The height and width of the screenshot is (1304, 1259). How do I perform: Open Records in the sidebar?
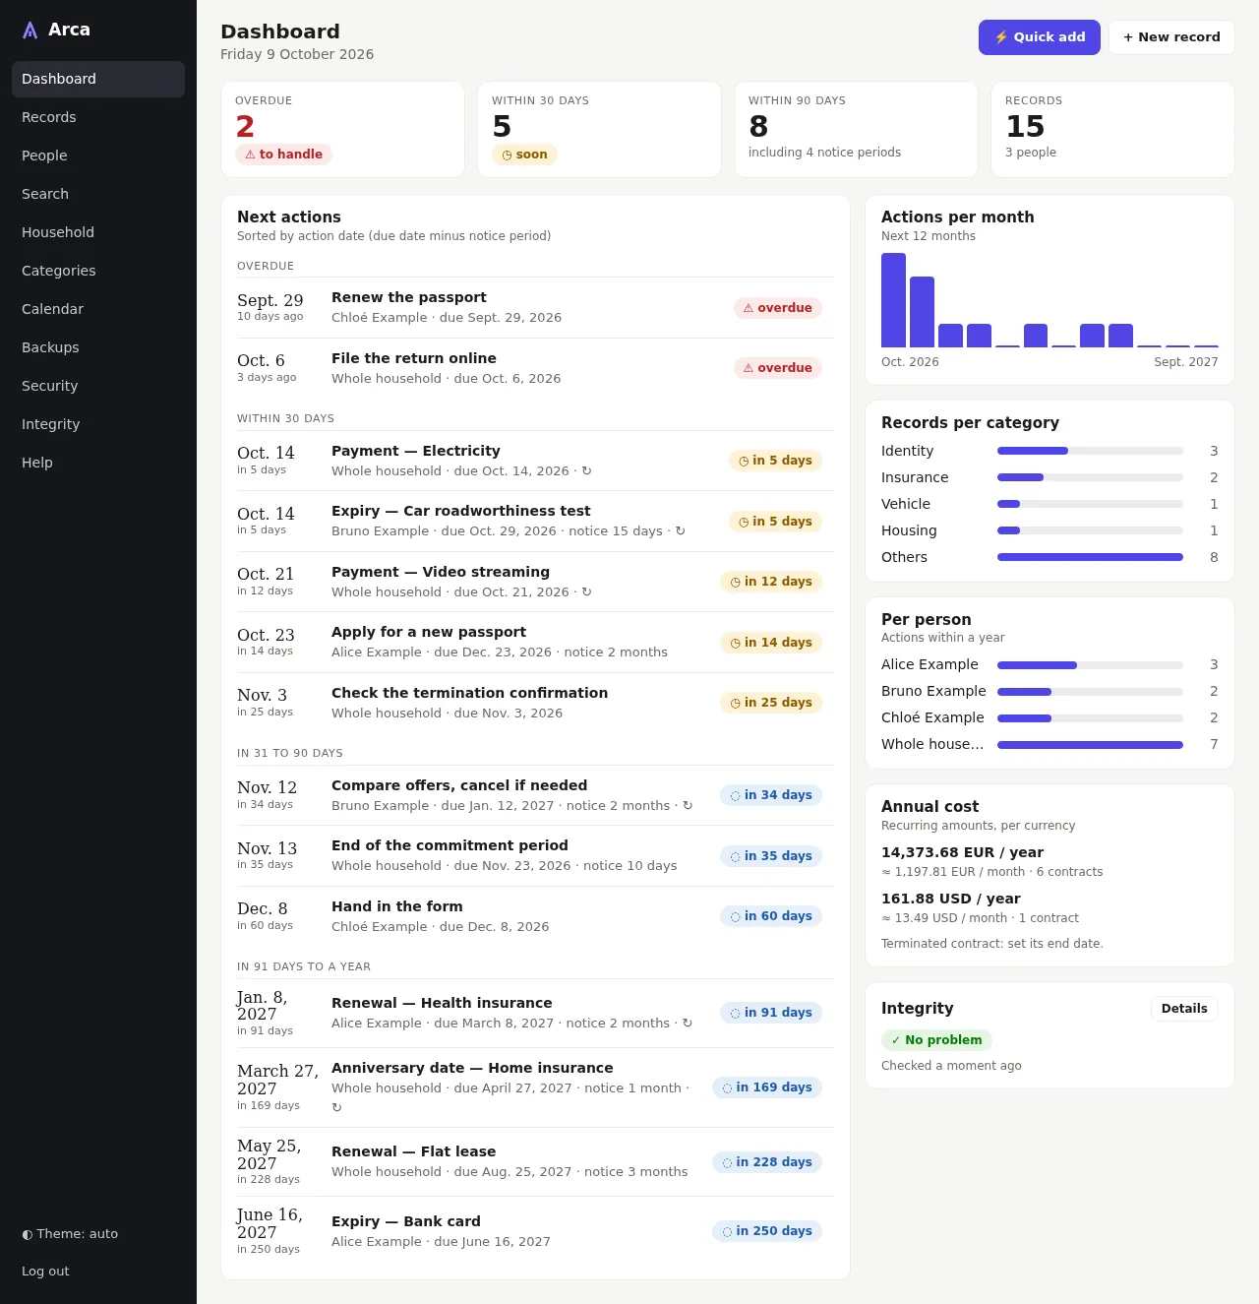pyautogui.click(x=98, y=117)
